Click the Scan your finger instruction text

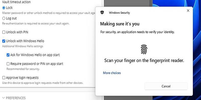(144, 60)
